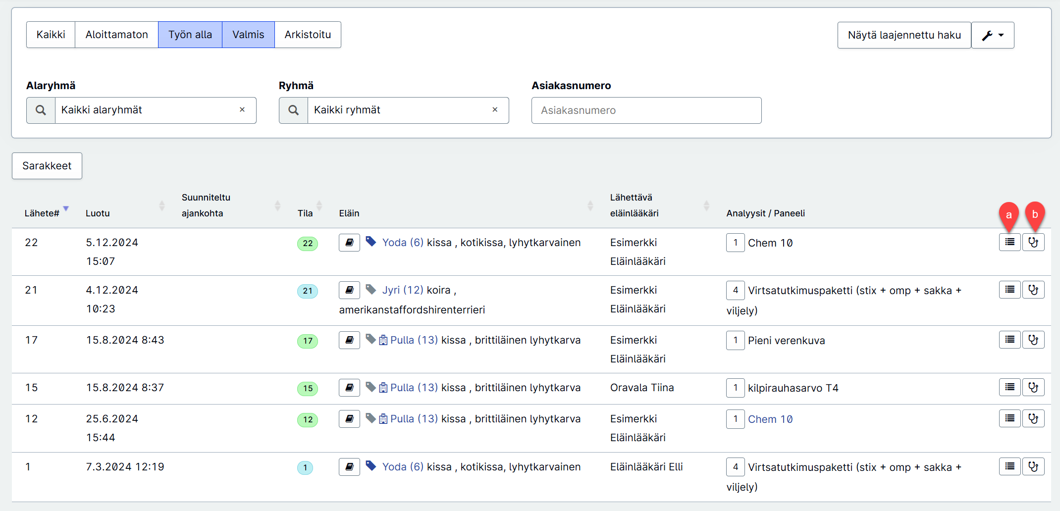1060x511 pixels.
Task: Click blue tag icon next to Yoda in row 22
Action: 371,242
